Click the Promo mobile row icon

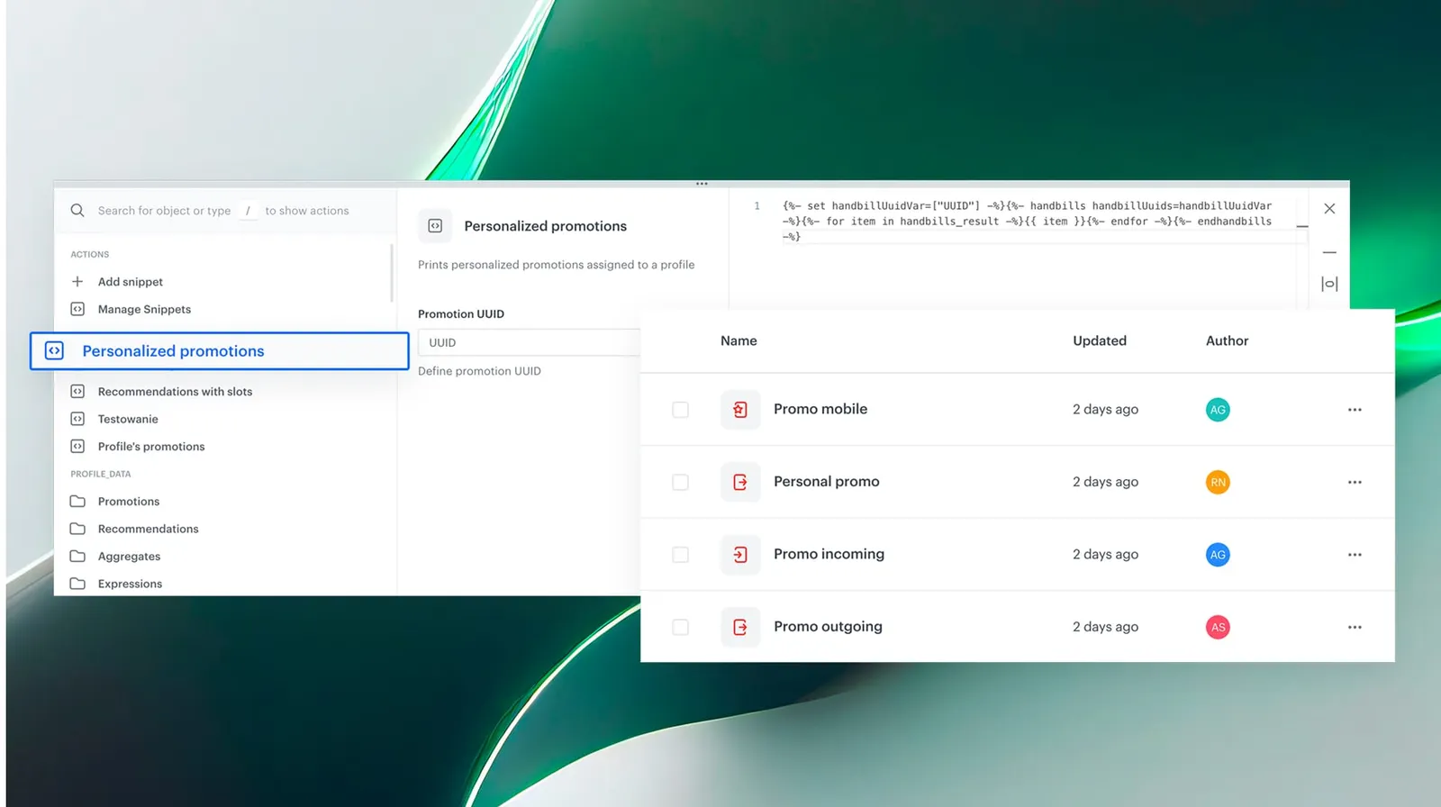coord(740,410)
